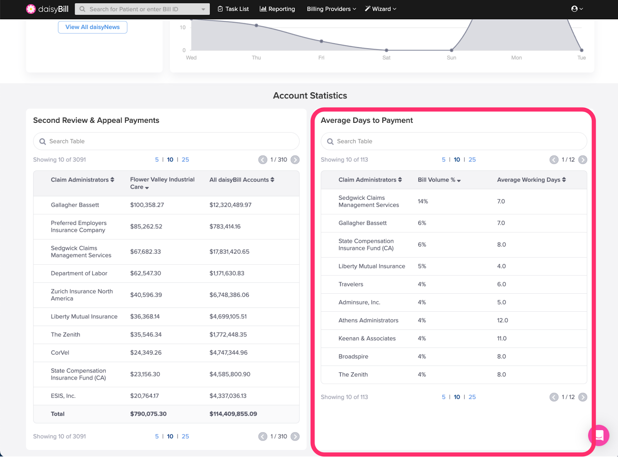Select Broadspire row

click(454, 357)
